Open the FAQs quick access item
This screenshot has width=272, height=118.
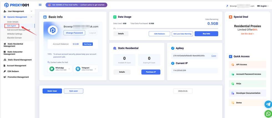247,83
